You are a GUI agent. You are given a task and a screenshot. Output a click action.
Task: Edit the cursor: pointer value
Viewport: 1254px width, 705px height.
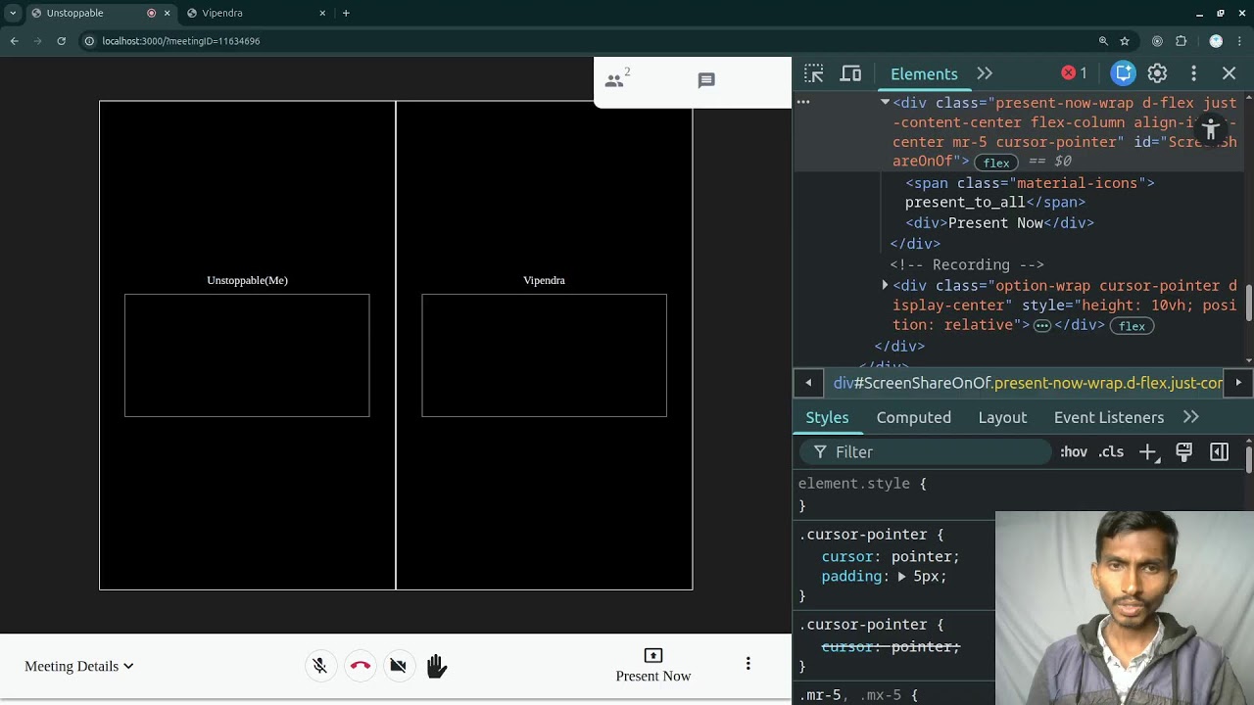(x=921, y=556)
